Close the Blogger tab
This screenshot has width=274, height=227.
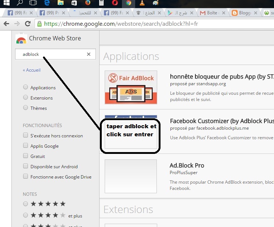(x=256, y=13)
